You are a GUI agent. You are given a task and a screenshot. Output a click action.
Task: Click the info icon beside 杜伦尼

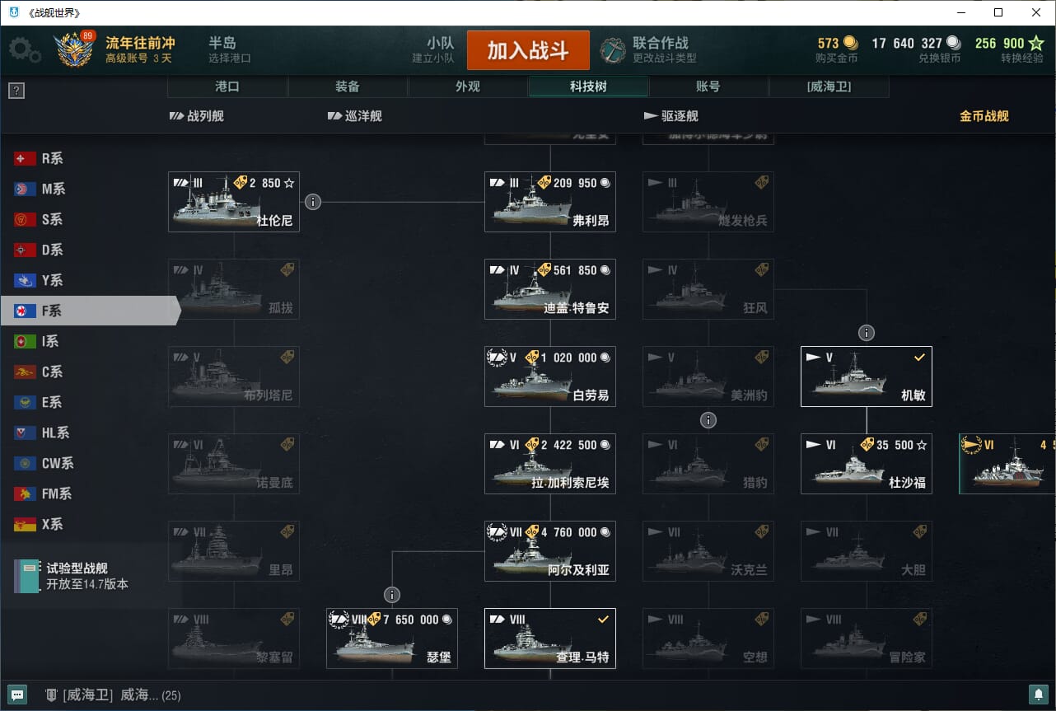coord(312,201)
